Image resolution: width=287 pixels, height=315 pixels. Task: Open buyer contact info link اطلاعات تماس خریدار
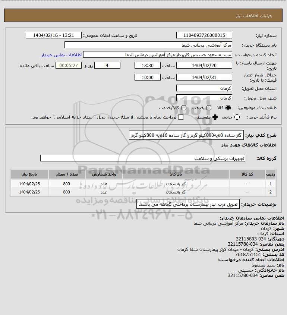point(61,55)
